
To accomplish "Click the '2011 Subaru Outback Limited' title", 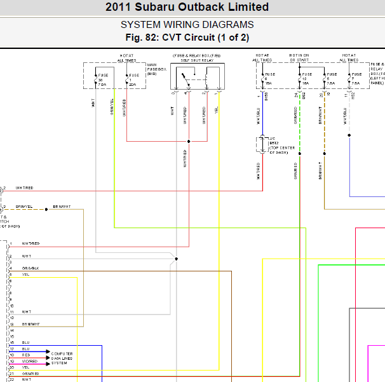I will point(187,7).
